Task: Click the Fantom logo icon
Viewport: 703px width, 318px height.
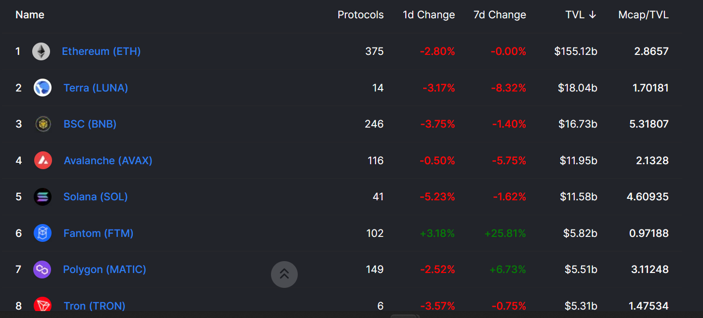Action: (x=43, y=233)
